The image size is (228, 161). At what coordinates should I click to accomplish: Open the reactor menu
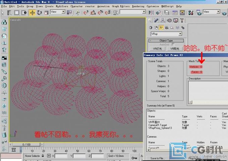click(x=90, y=6)
